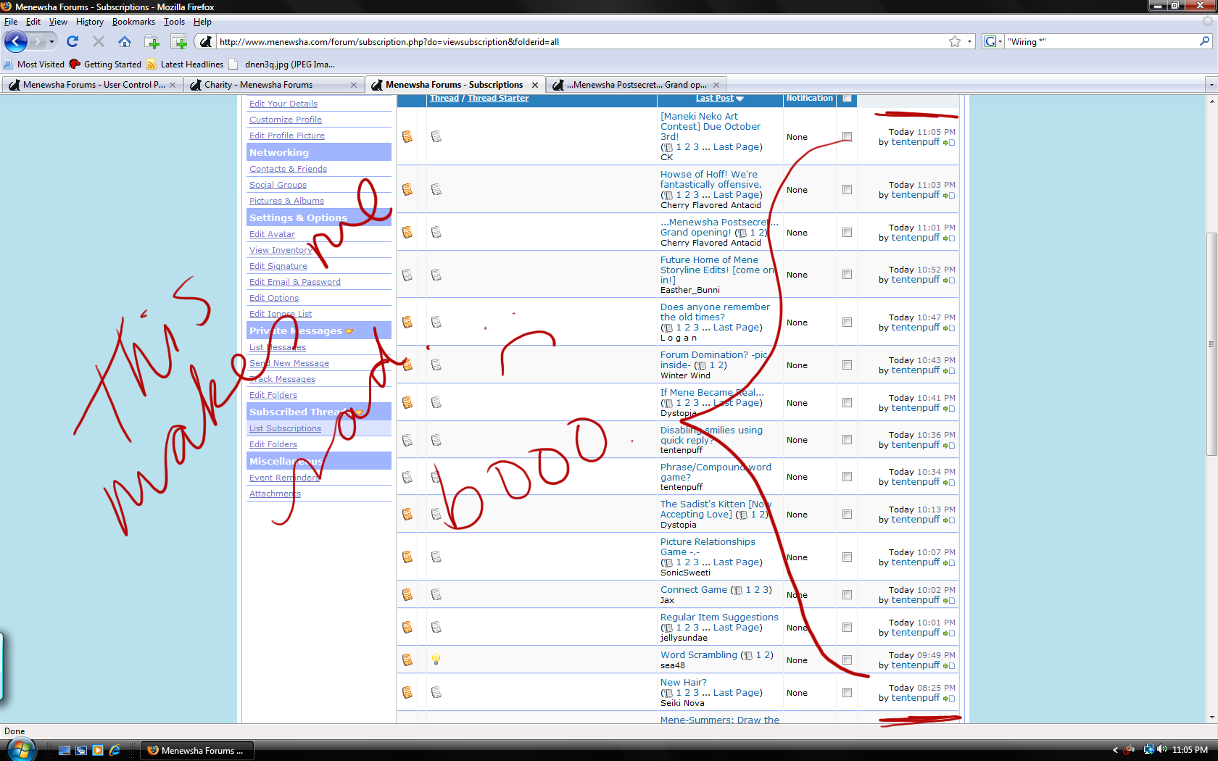Open the Tools menu
Viewport: 1218px width, 761px height.
point(174,22)
